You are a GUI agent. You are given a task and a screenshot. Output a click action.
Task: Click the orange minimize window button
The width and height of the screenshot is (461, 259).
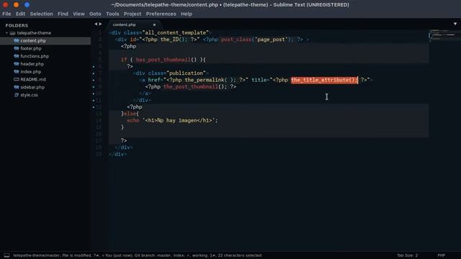pos(16,5)
